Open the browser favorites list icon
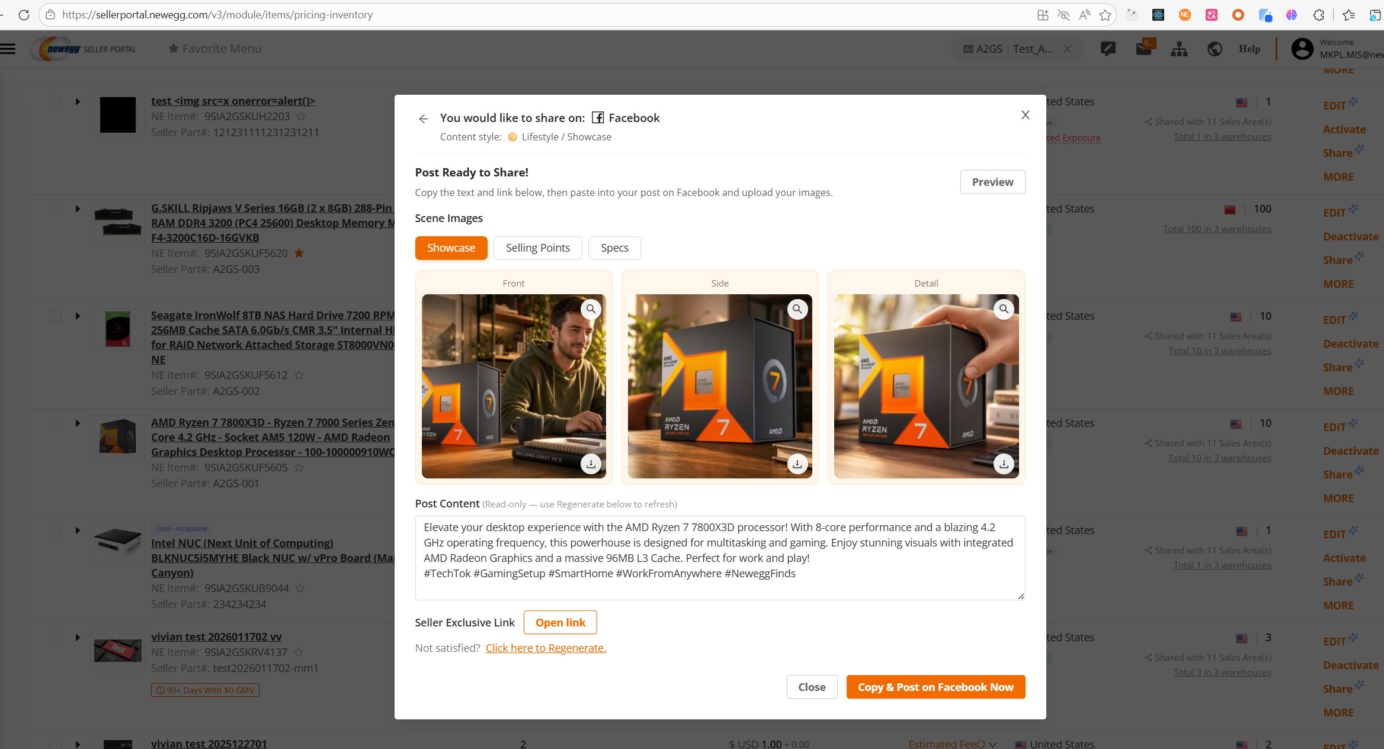 1349,15
